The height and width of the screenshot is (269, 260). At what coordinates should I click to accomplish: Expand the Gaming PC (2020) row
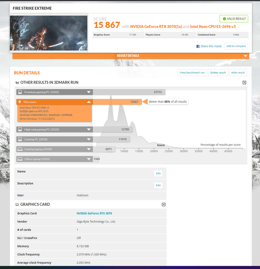point(89,139)
